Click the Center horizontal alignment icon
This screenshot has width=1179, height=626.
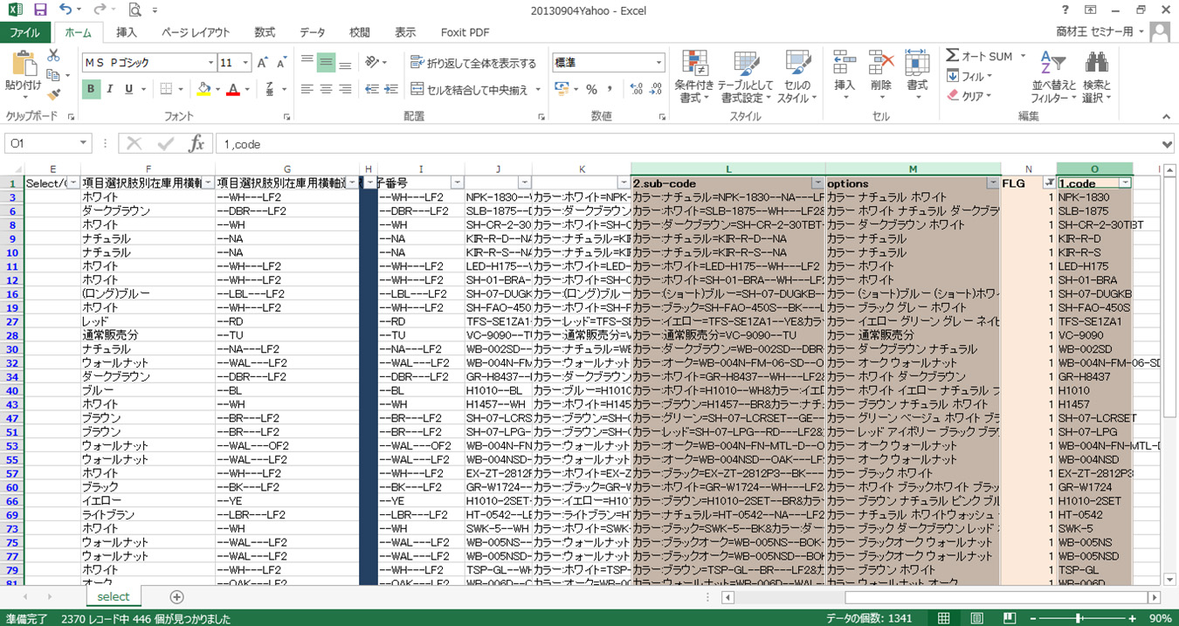[326, 89]
